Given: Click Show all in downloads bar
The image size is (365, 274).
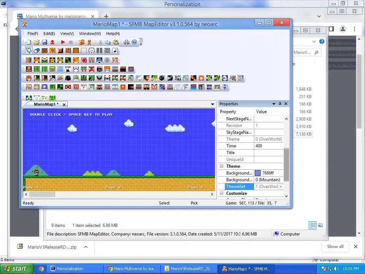Looking at the screenshot, I should (335, 247).
